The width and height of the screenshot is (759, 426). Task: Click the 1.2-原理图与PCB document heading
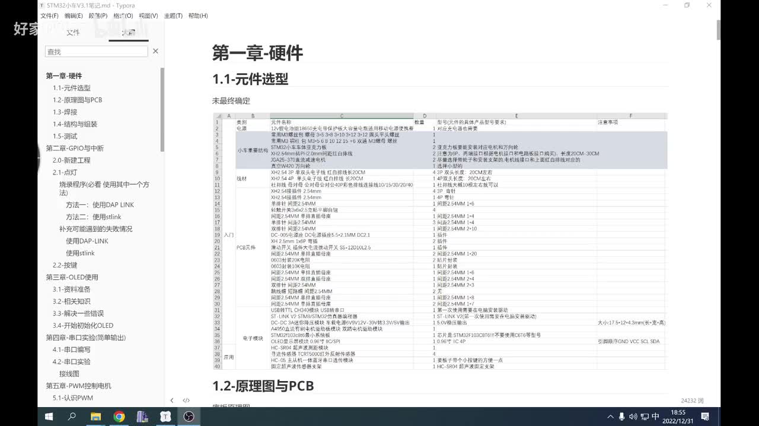click(263, 386)
